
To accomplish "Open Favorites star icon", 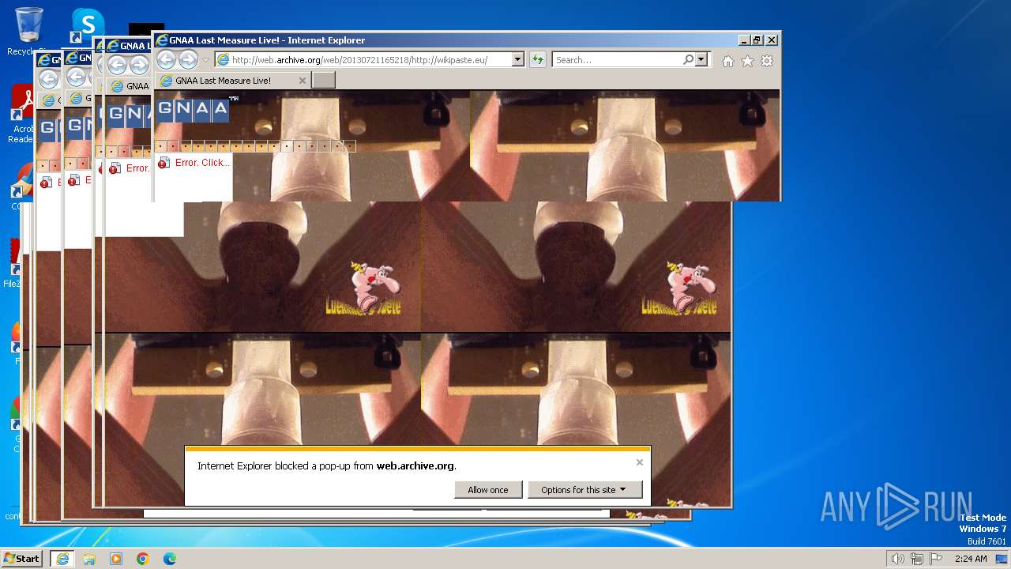I will [x=747, y=61].
